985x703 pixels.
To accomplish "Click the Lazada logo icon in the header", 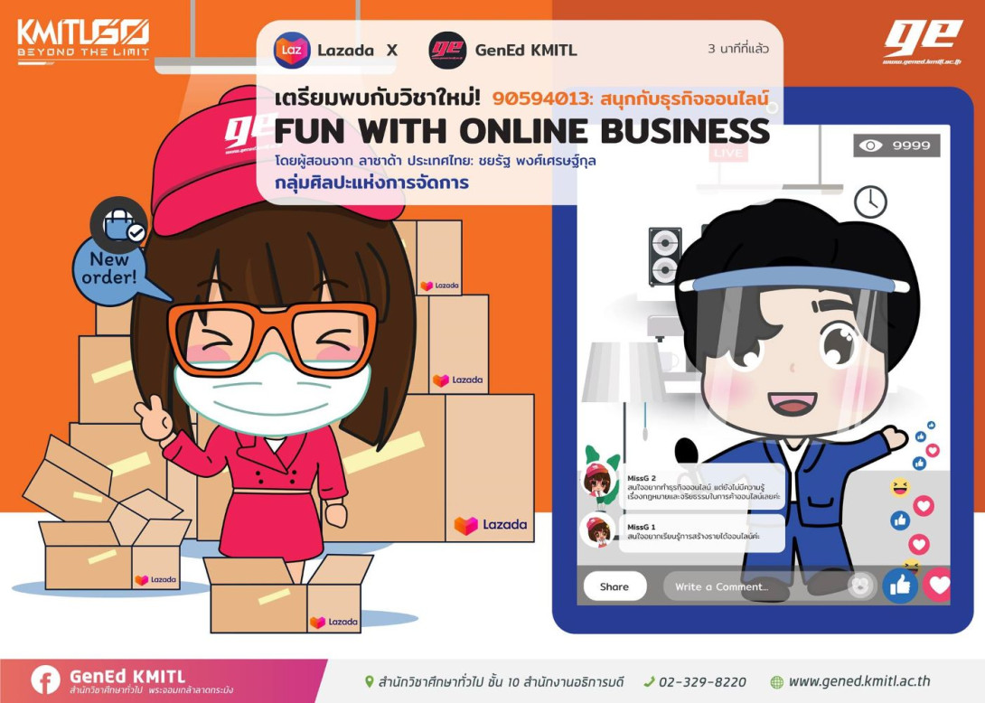I will click(x=292, y=51).
